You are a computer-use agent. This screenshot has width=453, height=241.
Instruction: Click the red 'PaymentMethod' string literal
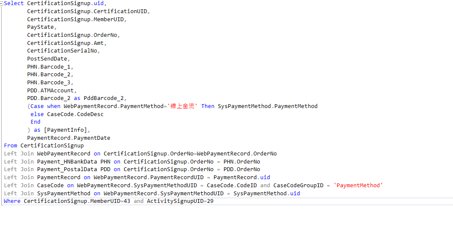point(358,185)
